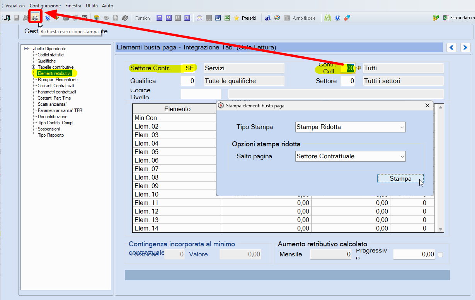Click the font size 'a' icon
The image size is (475, 300).
pos(267,18)
